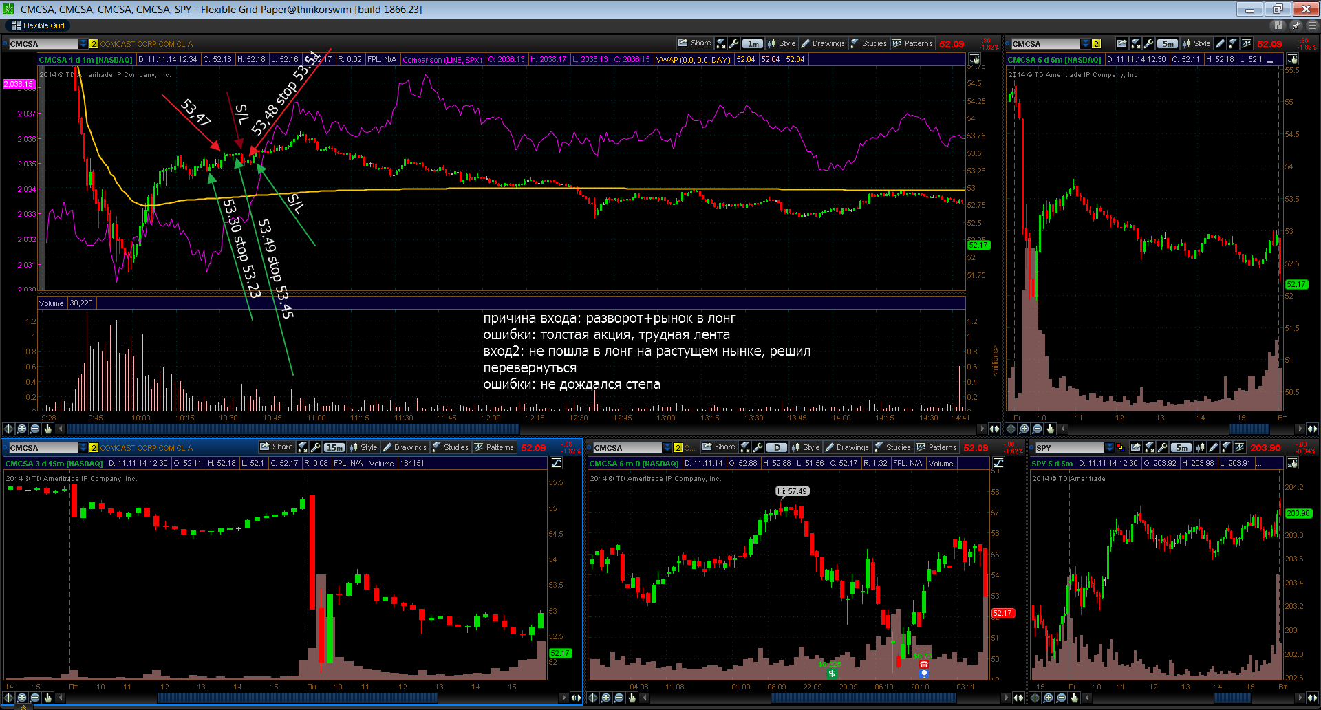The height and width of the screenshot is (710, 1321).
Task: Click time scrollbar thumb below 15m chart
Action: [297, 698]
